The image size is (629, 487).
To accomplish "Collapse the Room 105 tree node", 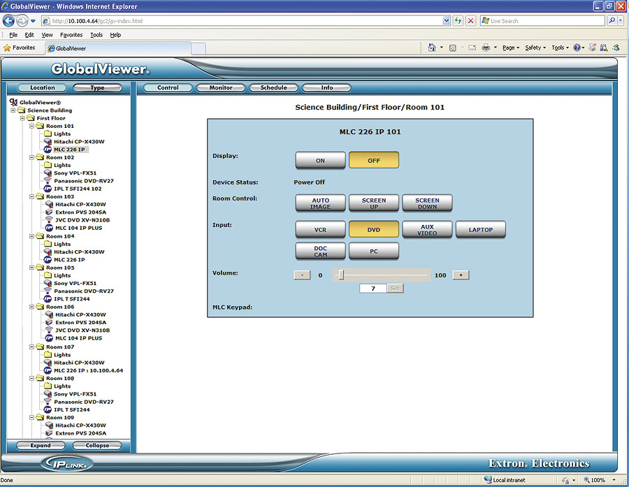I will point(31,267).
